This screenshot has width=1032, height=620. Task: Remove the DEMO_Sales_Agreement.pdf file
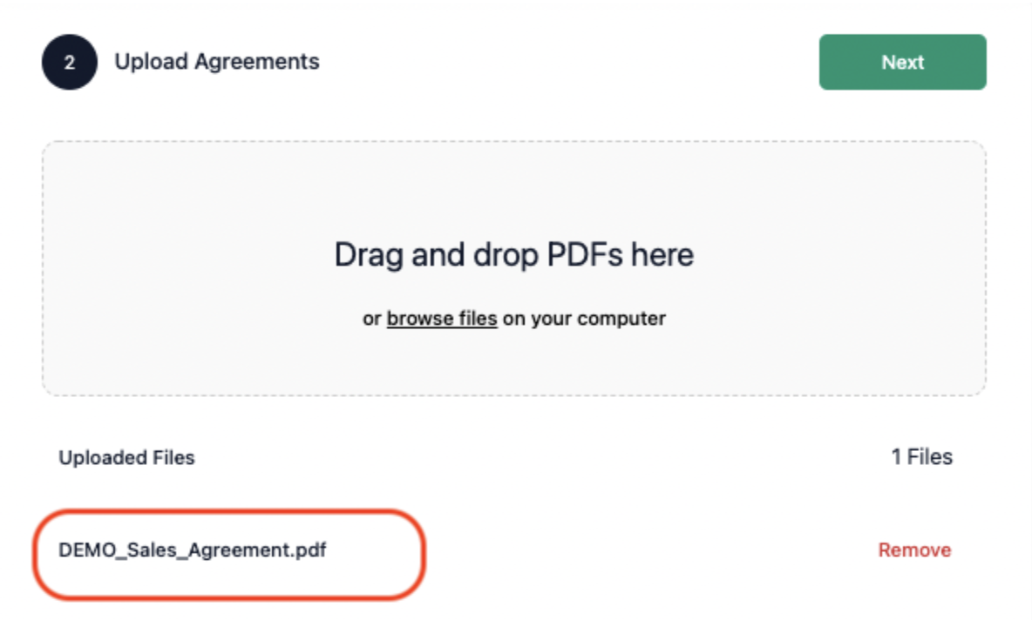[914, 549]
